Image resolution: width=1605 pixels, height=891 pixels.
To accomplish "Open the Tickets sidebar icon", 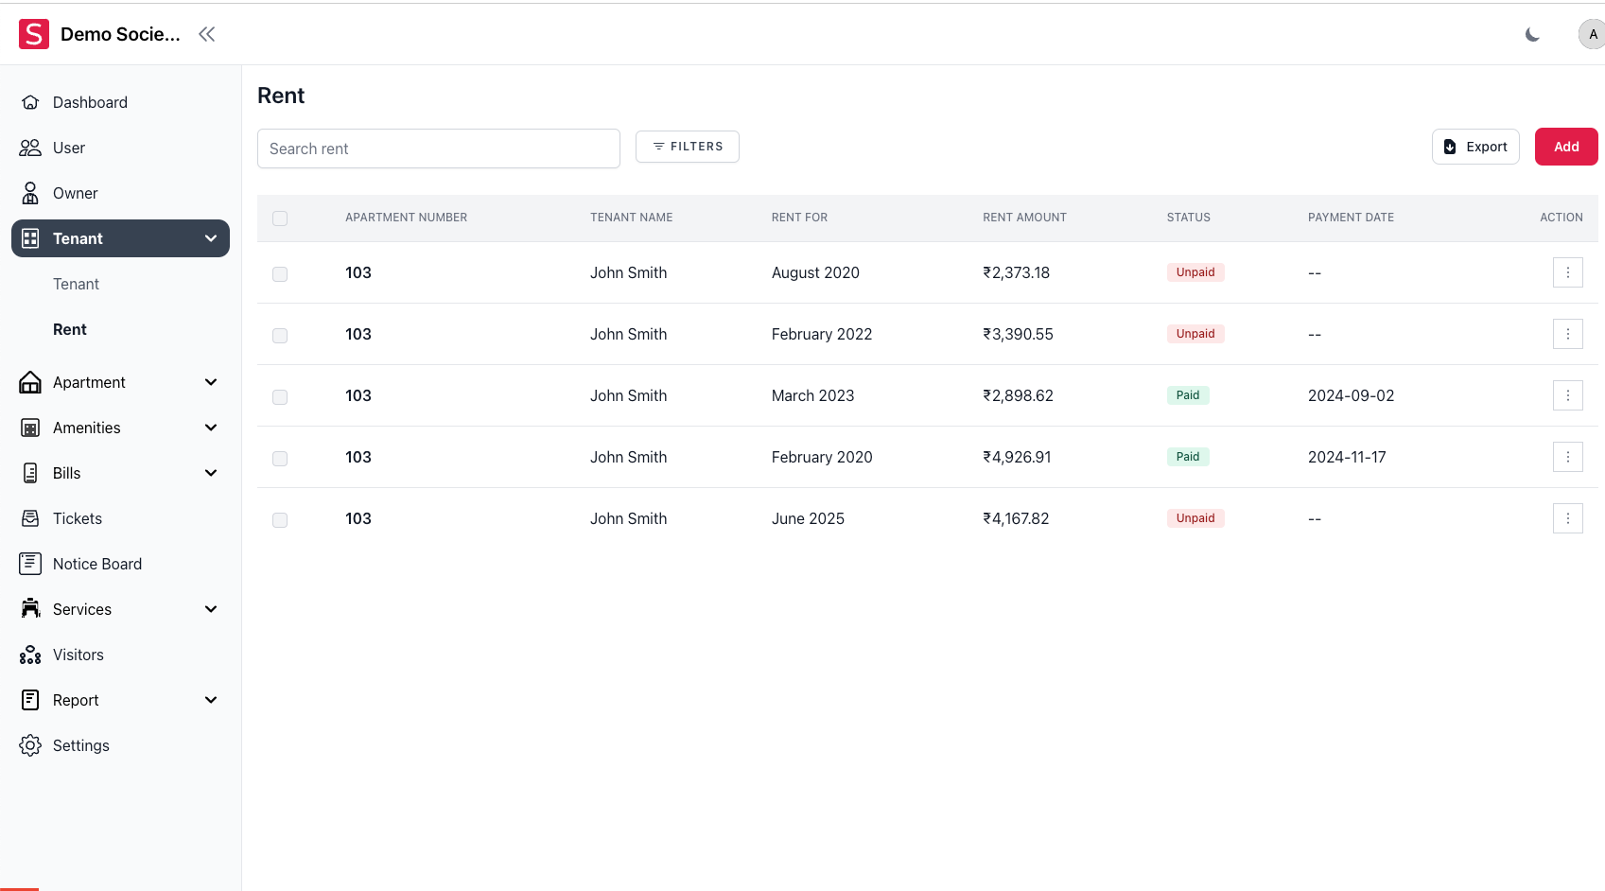I will click(30, 518).
